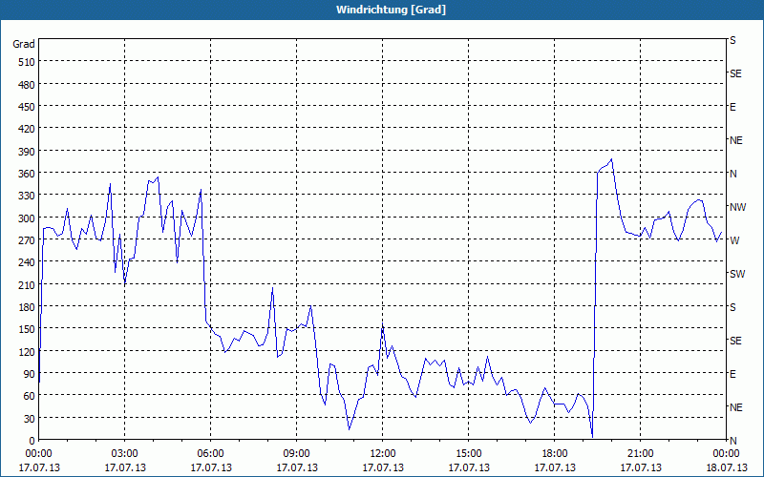The width and height of the screenshot is (764, 477).
Task: Click the Windrichtung [Grad] chart title
Action: tap(391, 10)
